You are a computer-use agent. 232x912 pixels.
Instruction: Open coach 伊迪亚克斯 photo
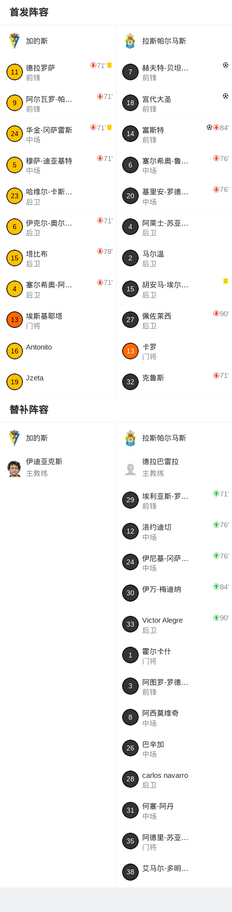(14, 468)
